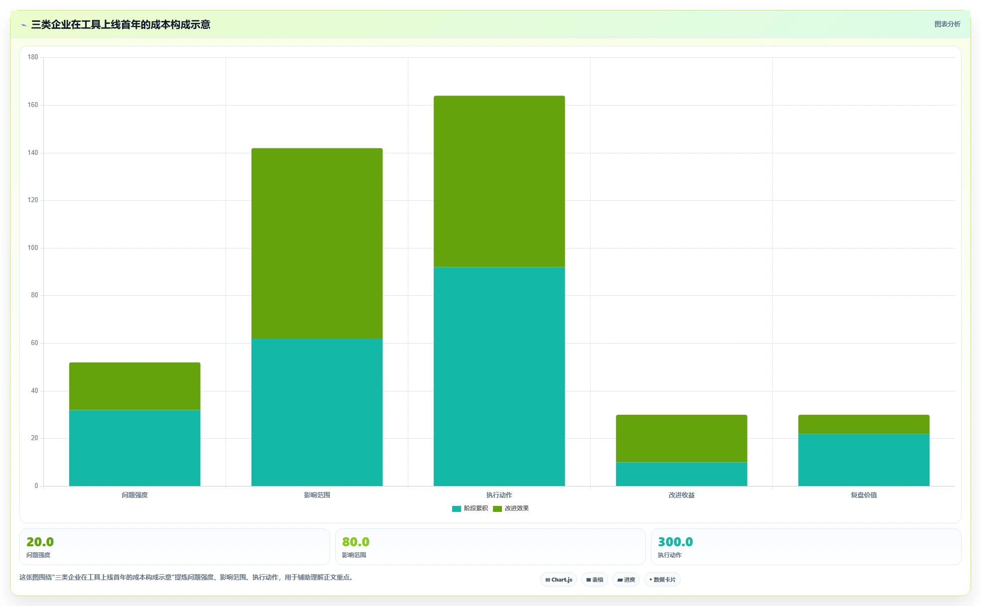Click the 数据卡片 tag
This screenshot has height=606, width=981.
coord(662,580)
